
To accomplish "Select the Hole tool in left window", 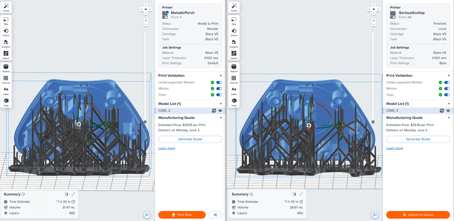I will pos(6,102).
